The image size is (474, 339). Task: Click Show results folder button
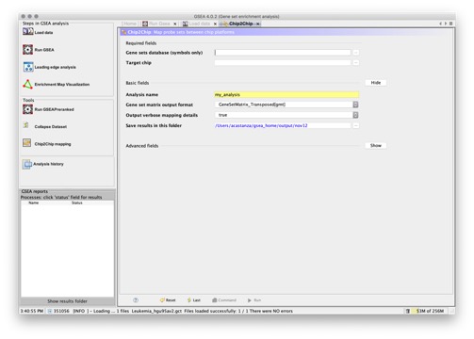67,301
